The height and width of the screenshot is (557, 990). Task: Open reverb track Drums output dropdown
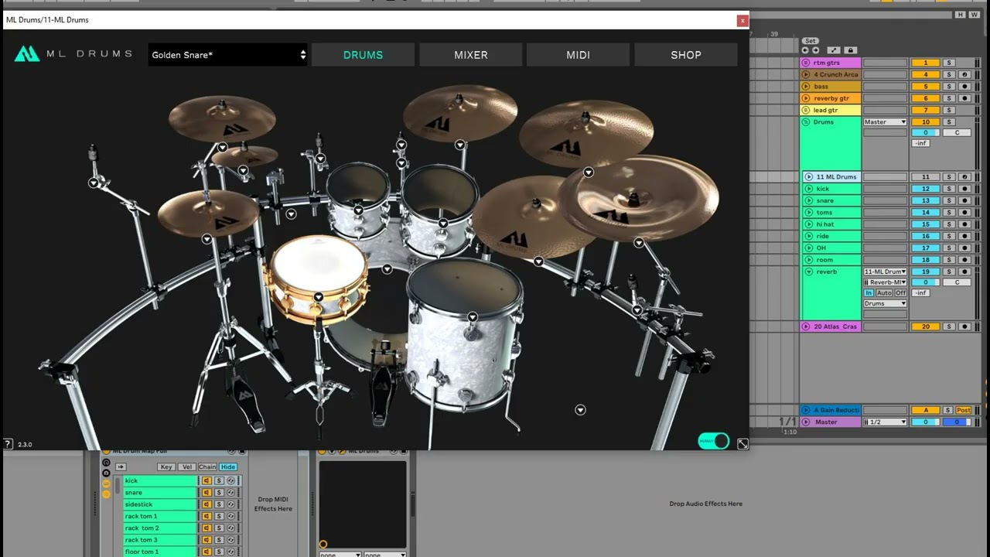pos(885,304)
